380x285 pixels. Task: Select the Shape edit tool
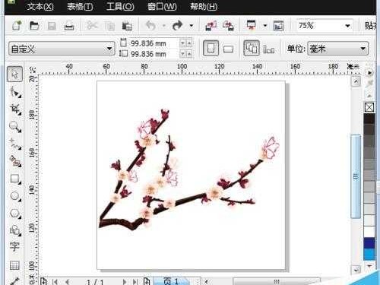click(x=15, y=92)
